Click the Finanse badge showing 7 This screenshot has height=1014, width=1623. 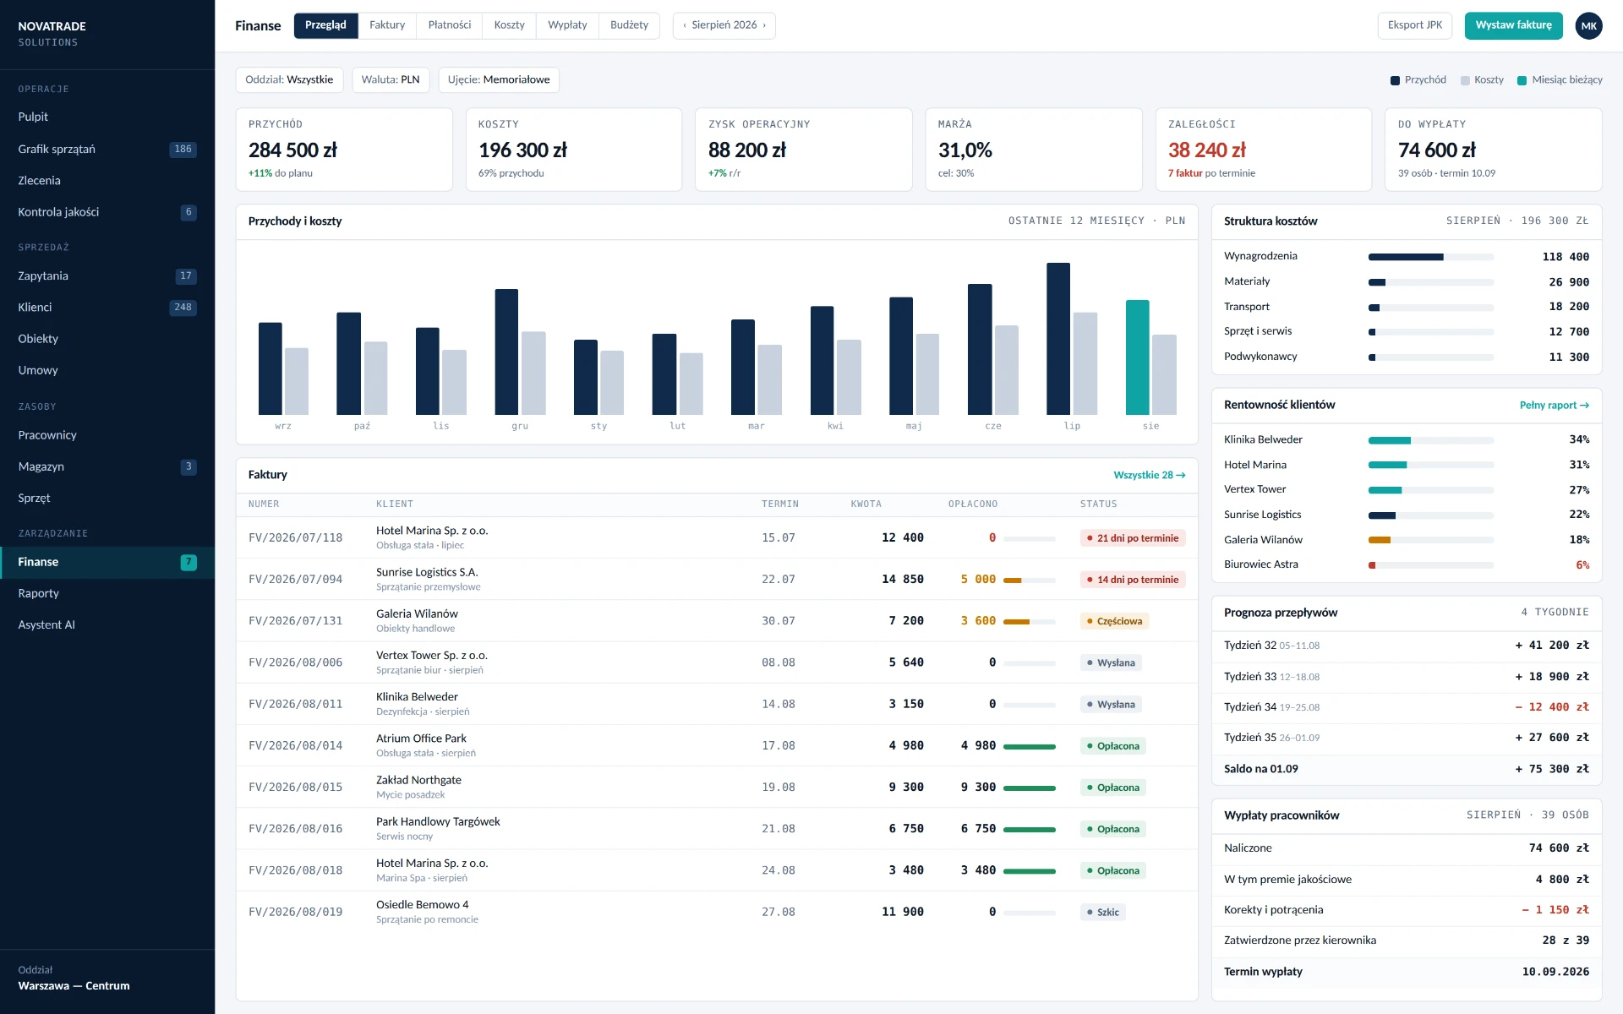tap(189, 562)
